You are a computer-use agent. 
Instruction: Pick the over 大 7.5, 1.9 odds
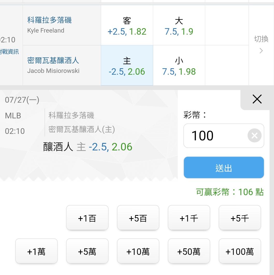[179, 25]
